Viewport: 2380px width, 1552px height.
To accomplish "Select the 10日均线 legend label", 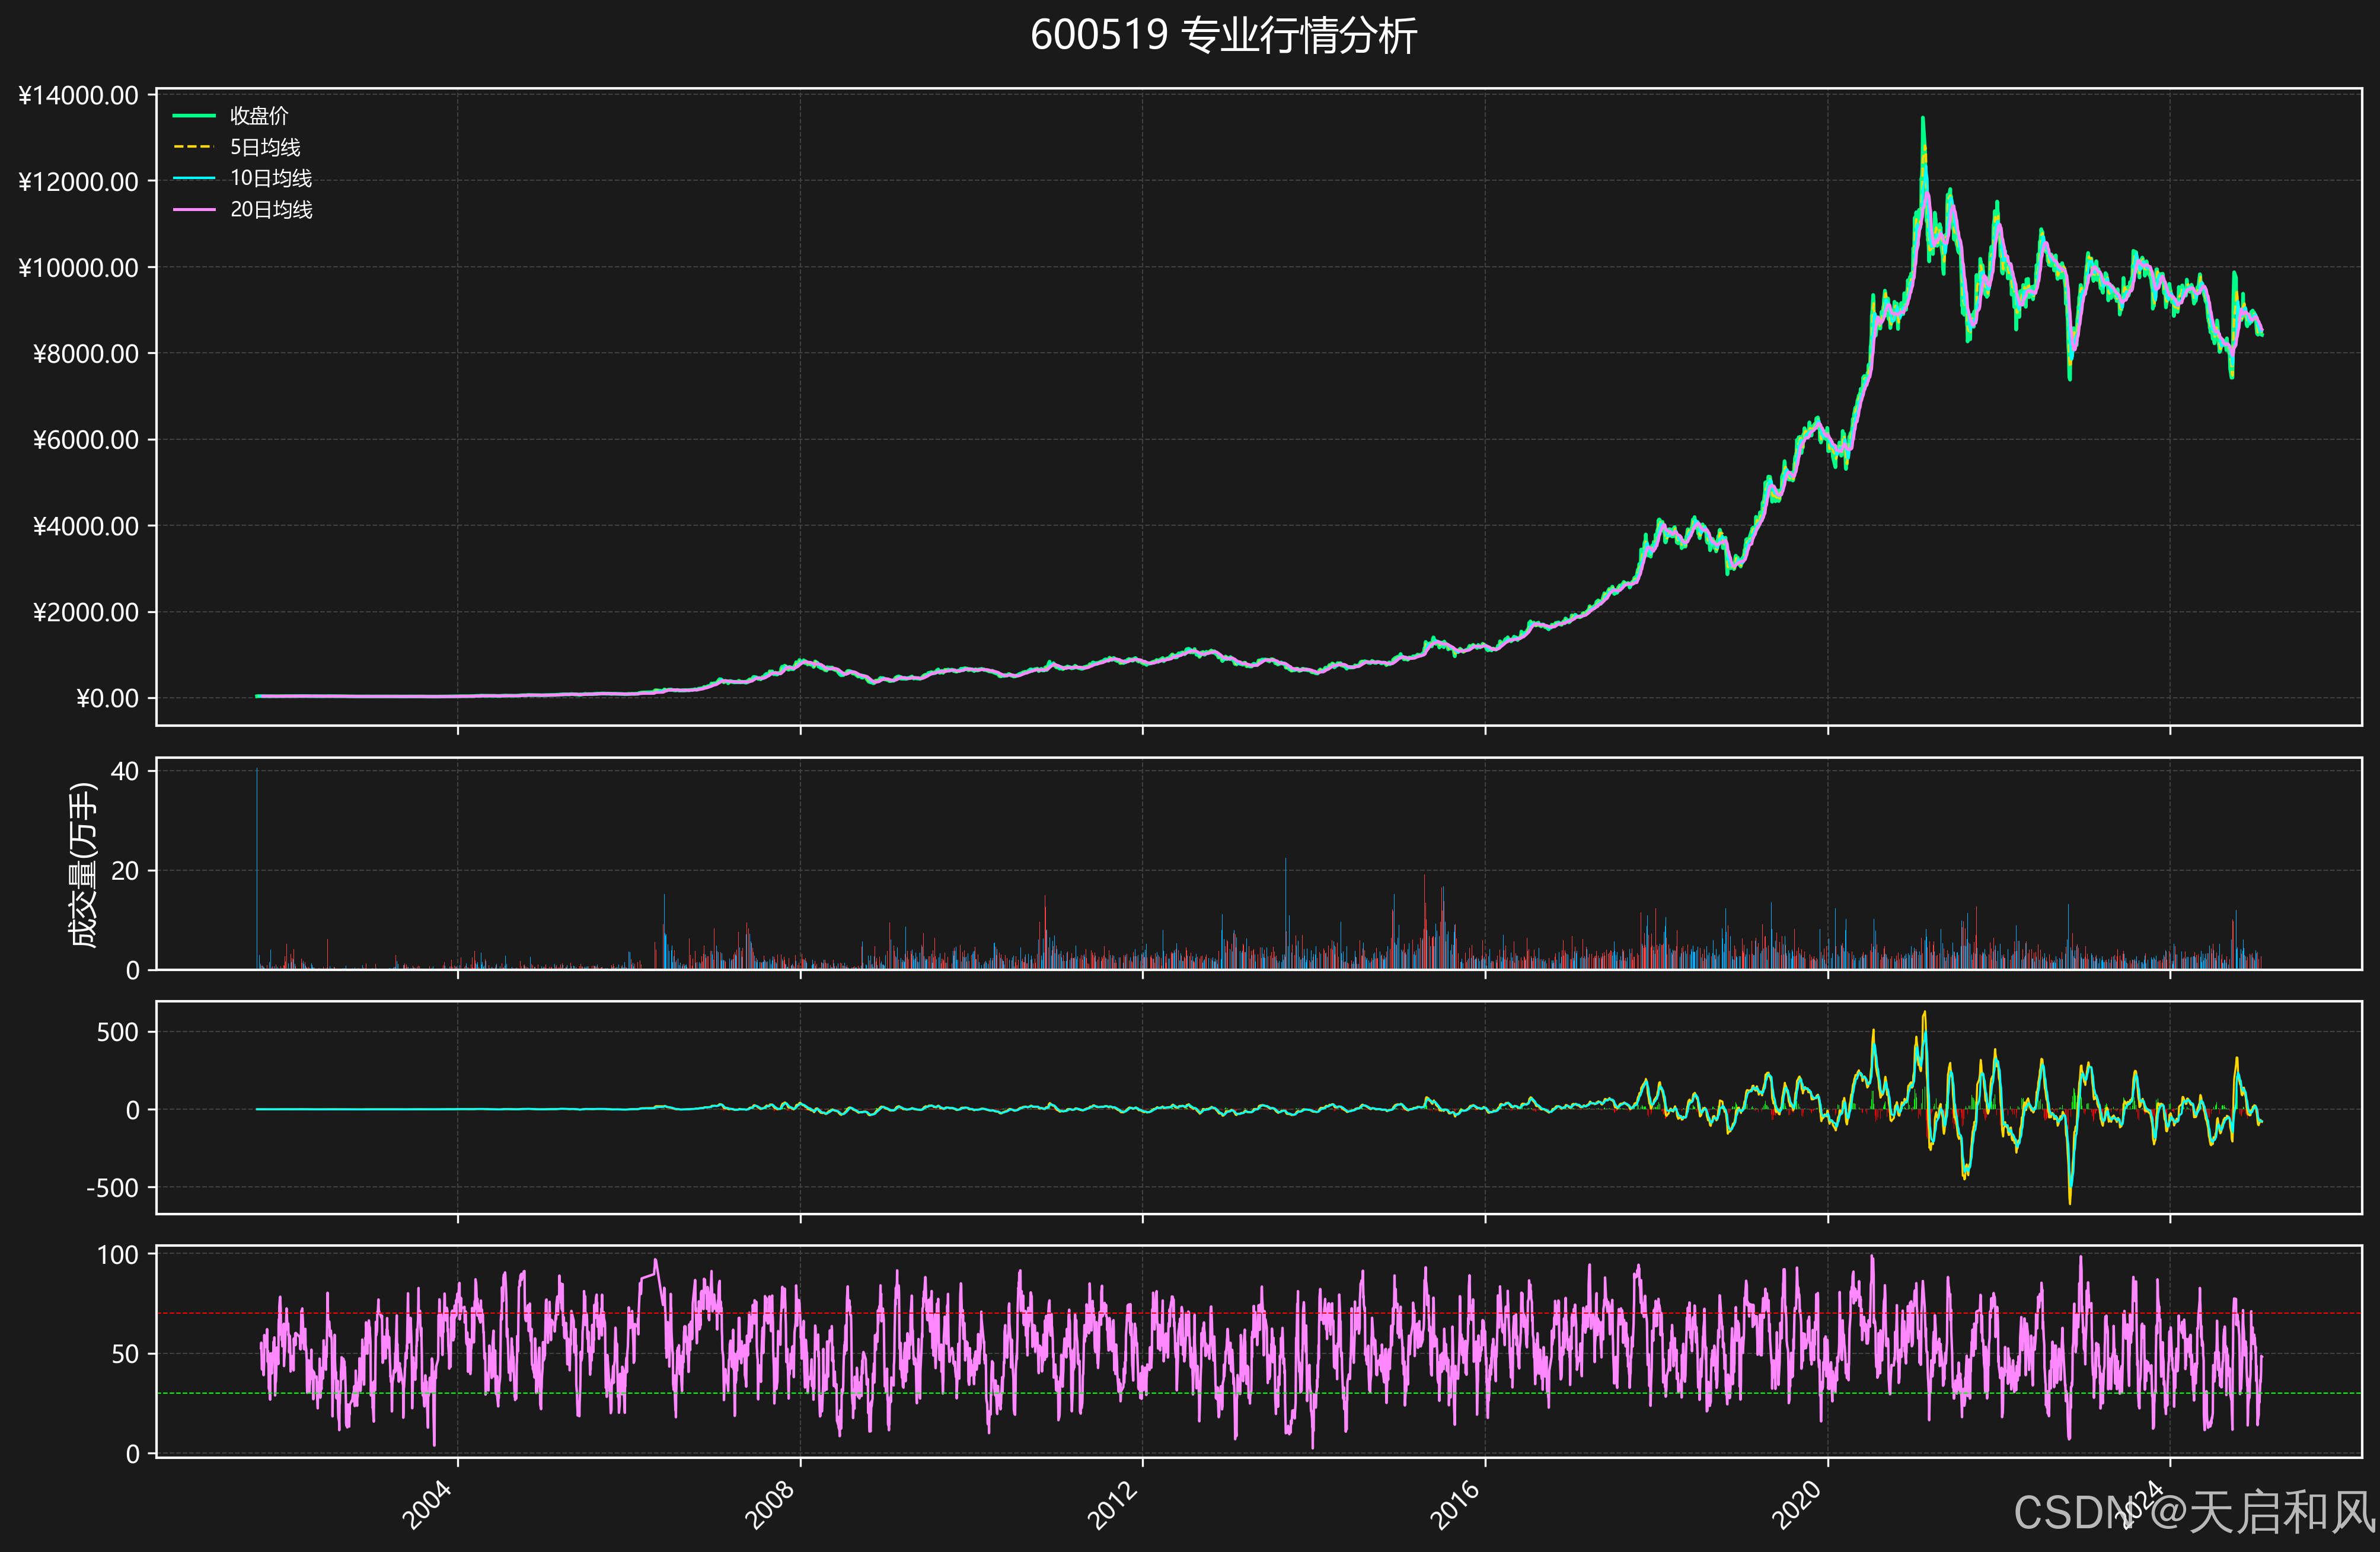I will [271, 178].
